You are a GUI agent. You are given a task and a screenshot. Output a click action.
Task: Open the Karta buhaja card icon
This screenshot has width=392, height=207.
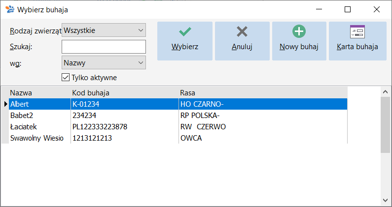point(357,31)
